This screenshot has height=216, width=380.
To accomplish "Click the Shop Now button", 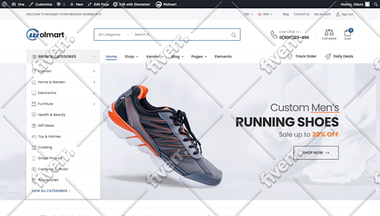I will (x=316, y=152).
